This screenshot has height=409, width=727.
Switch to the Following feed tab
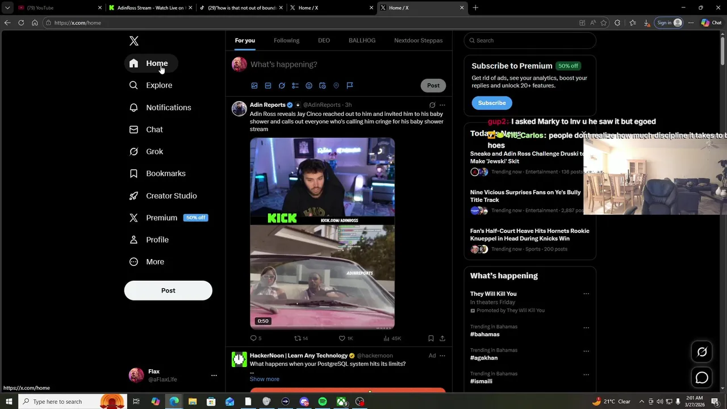(x=286, y=40)
